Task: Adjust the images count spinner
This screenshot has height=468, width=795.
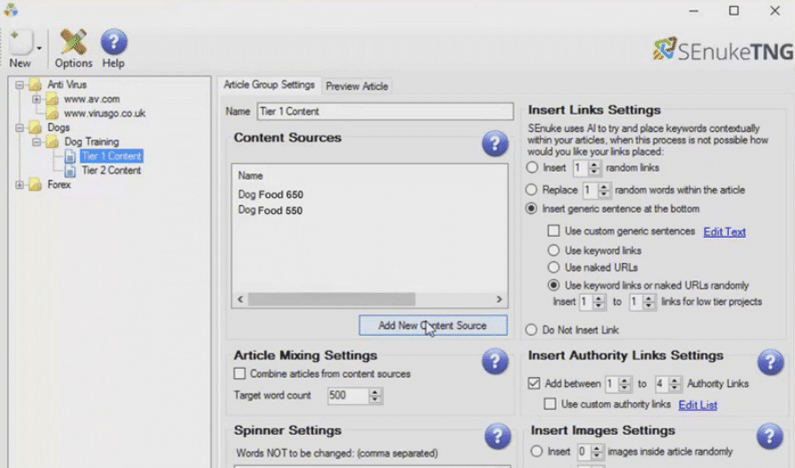Action: coord(597,451)
